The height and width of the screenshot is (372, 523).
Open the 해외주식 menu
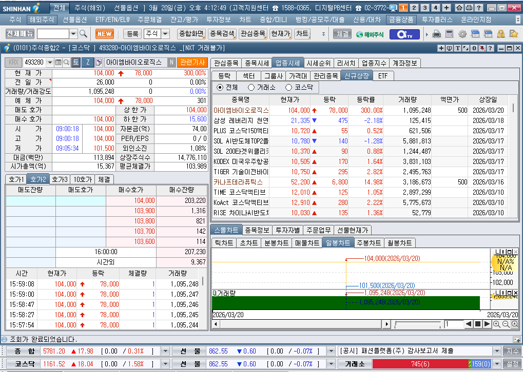[x=42, y=19]
